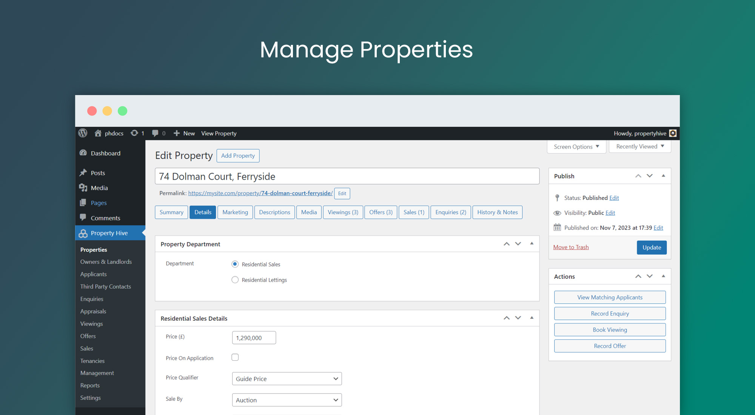Select the Residential Lettings radio button
This screenshot has height=415, width=755.
pos(235,280)
